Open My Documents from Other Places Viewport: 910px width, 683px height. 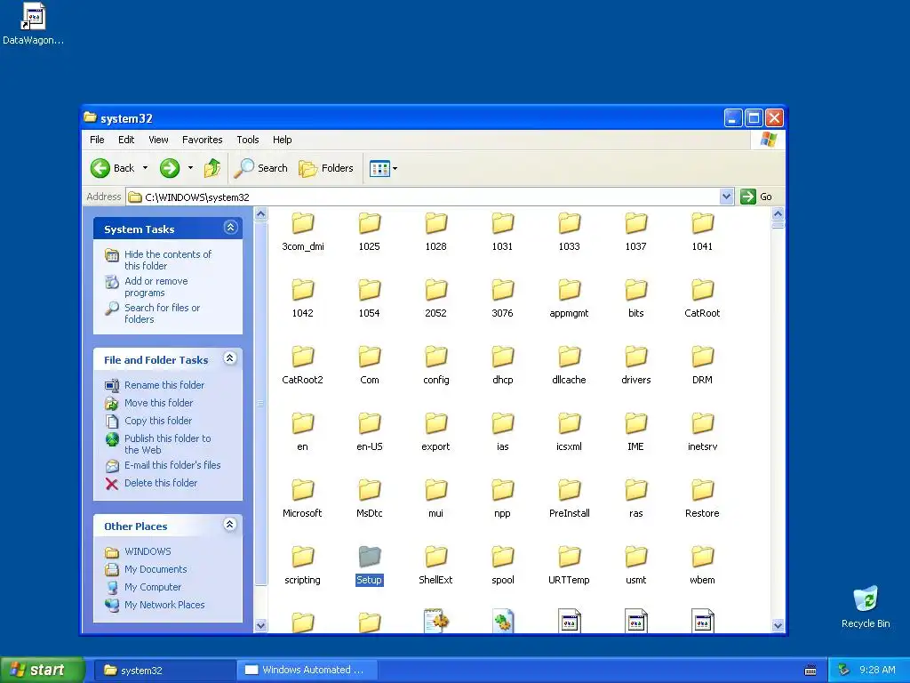point(156,570)
